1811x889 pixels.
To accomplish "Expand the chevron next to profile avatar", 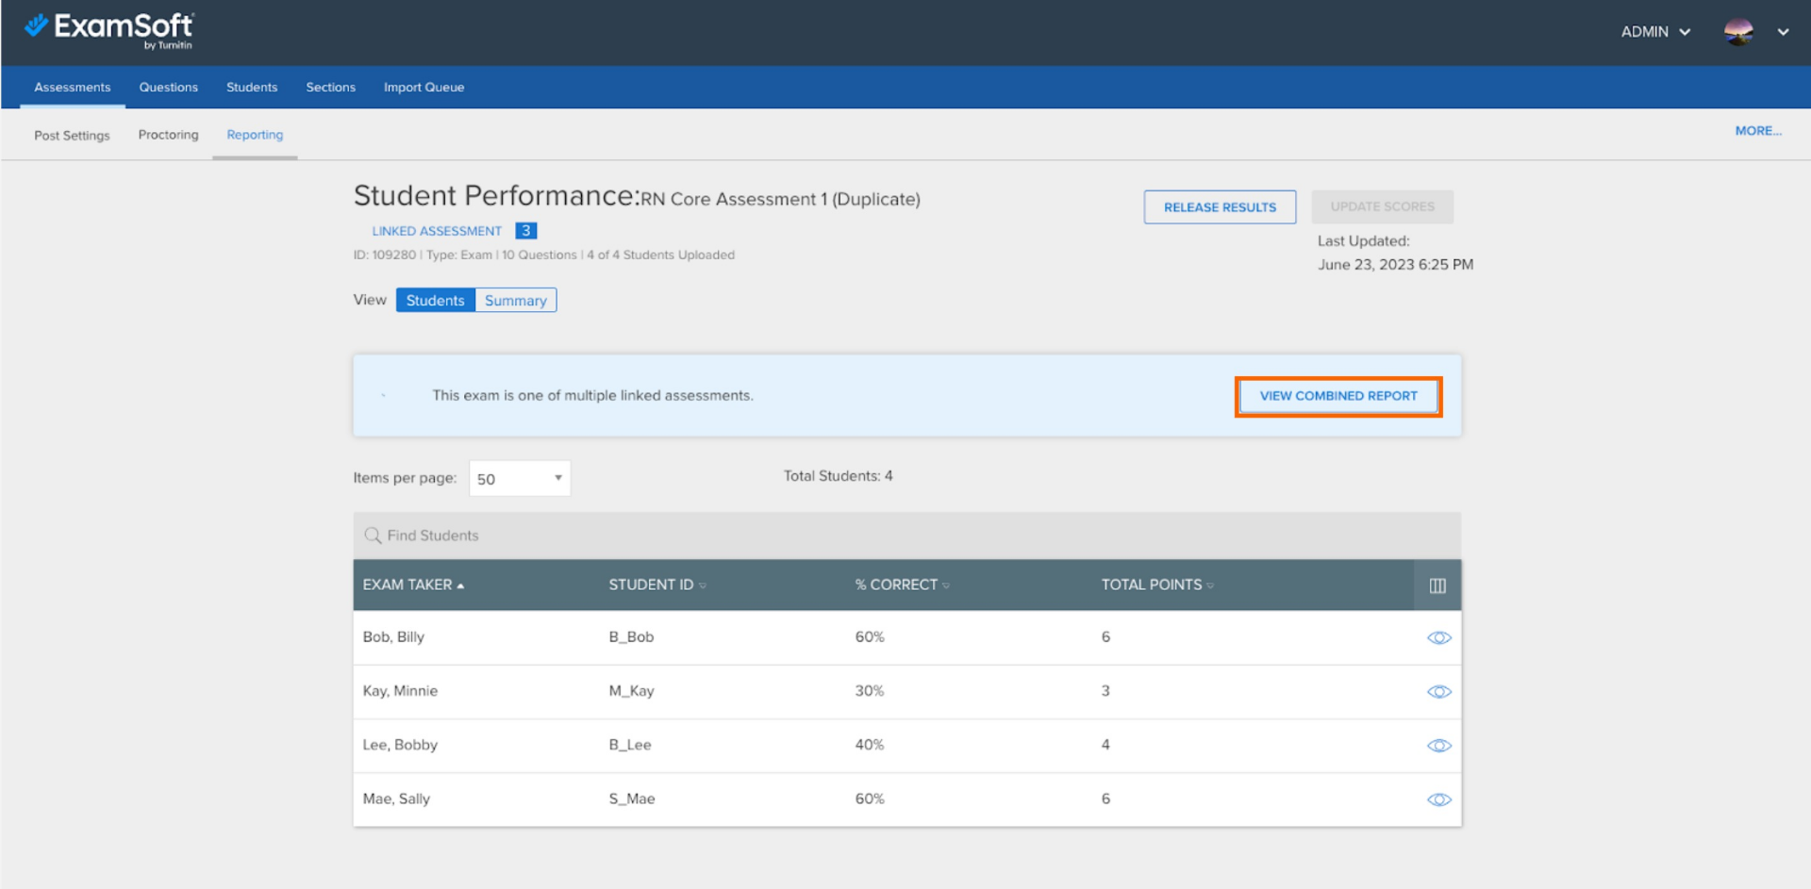I will coord(1783,32).
